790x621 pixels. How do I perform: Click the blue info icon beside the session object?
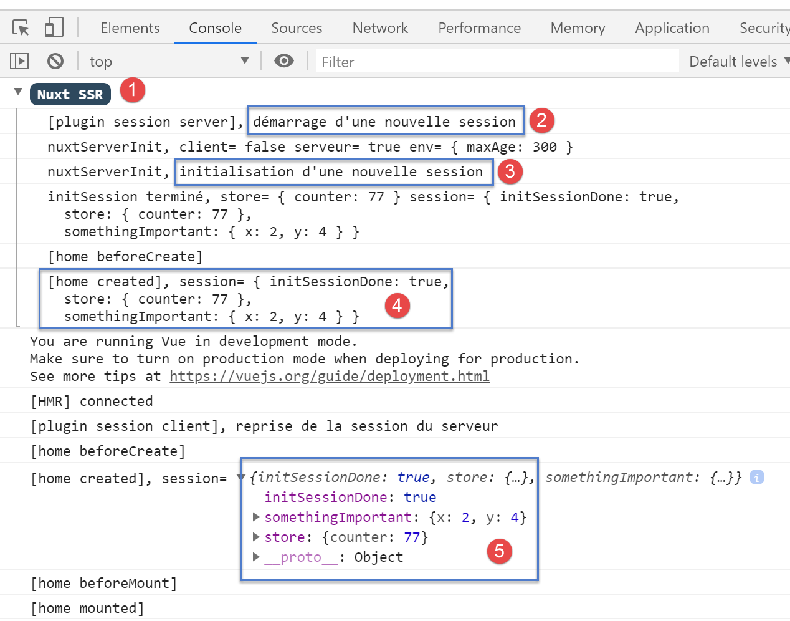tap(756, 478)
